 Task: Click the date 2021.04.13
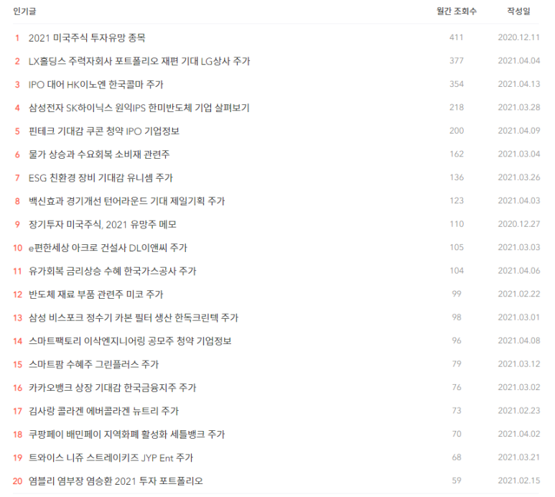[519, 84]
